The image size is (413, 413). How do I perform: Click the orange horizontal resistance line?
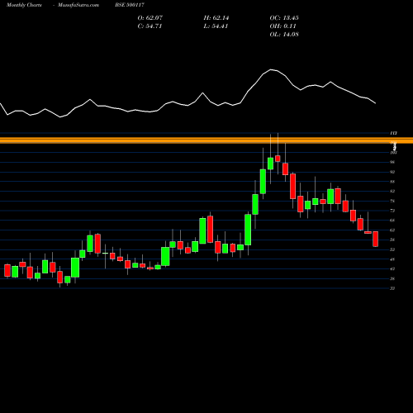coord(206,140)
